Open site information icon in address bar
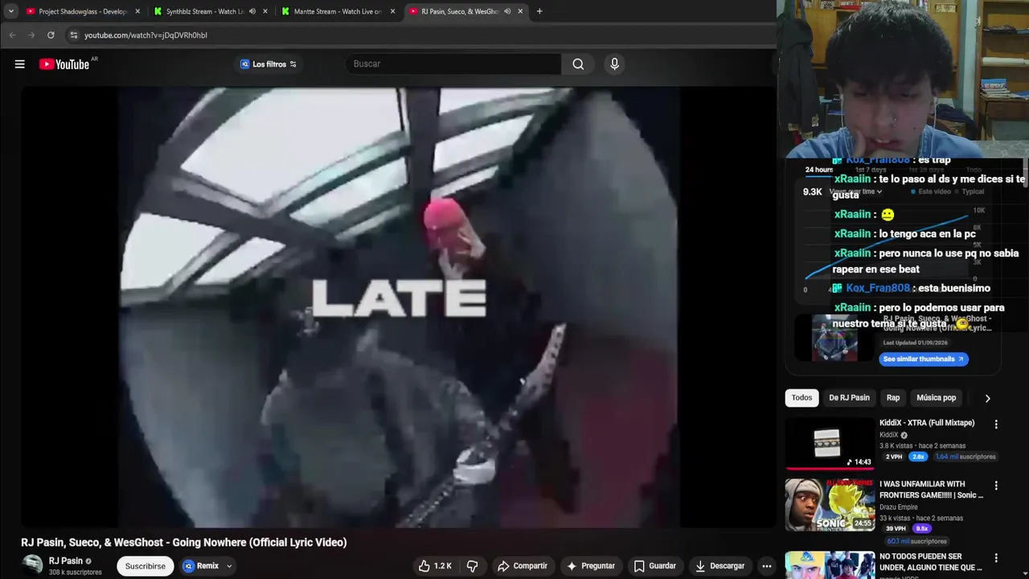Image resolution: width=1029 pixels, height=579 pixels. [74, 35]
